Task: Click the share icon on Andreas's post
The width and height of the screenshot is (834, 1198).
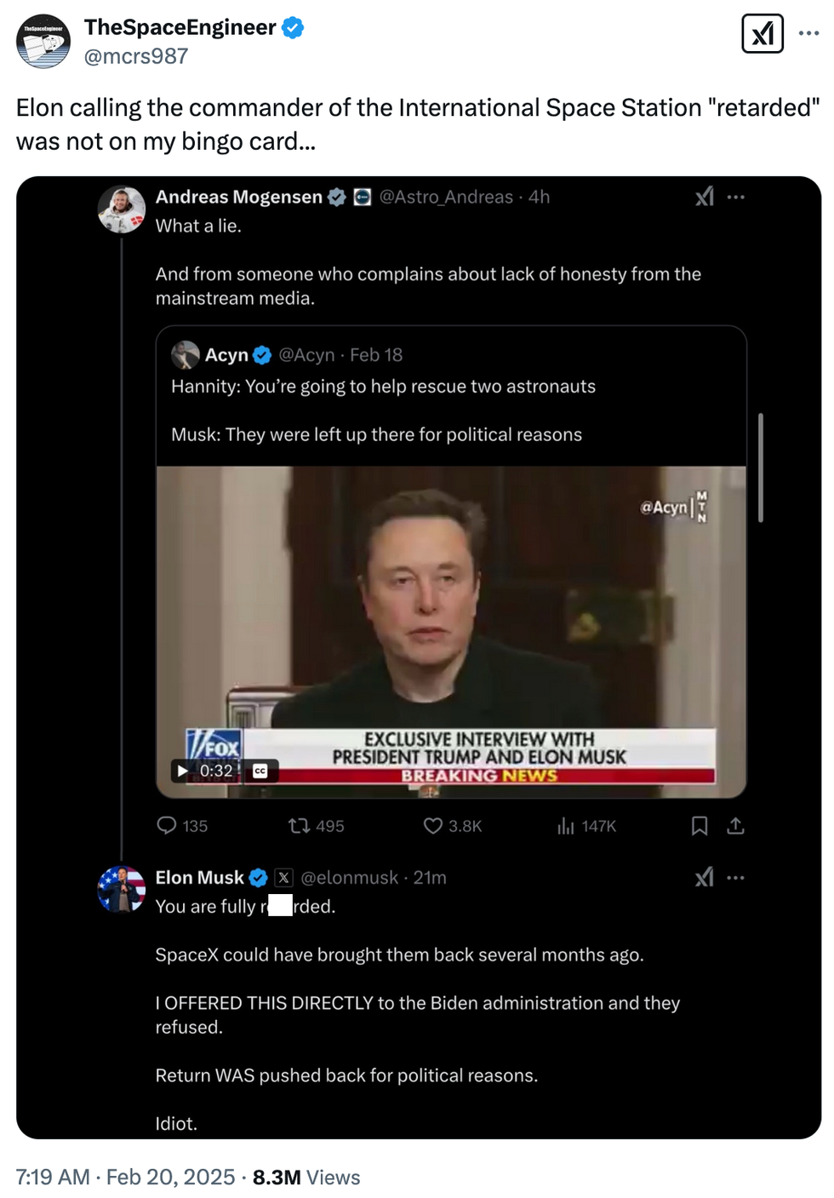Action: click(736, 825)
